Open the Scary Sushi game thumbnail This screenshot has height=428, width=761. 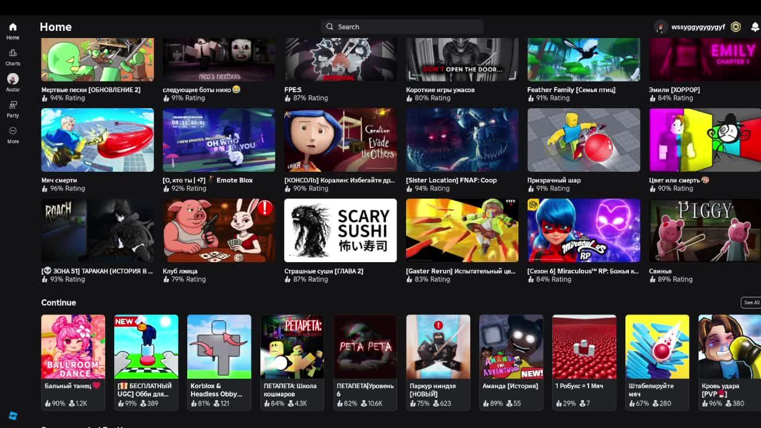pyautogui.click(x=340, y=230)
